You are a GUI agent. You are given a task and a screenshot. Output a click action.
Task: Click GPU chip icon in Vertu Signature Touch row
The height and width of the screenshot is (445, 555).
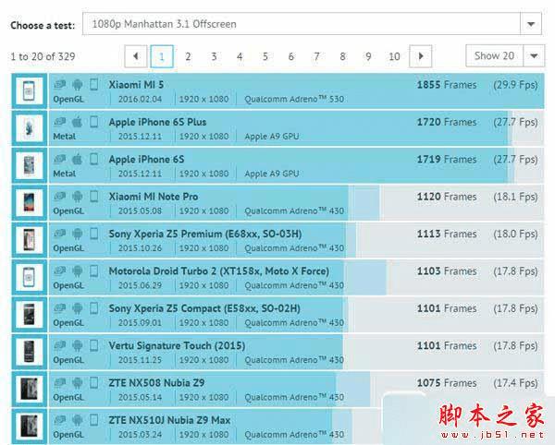(x=60, y=346)
